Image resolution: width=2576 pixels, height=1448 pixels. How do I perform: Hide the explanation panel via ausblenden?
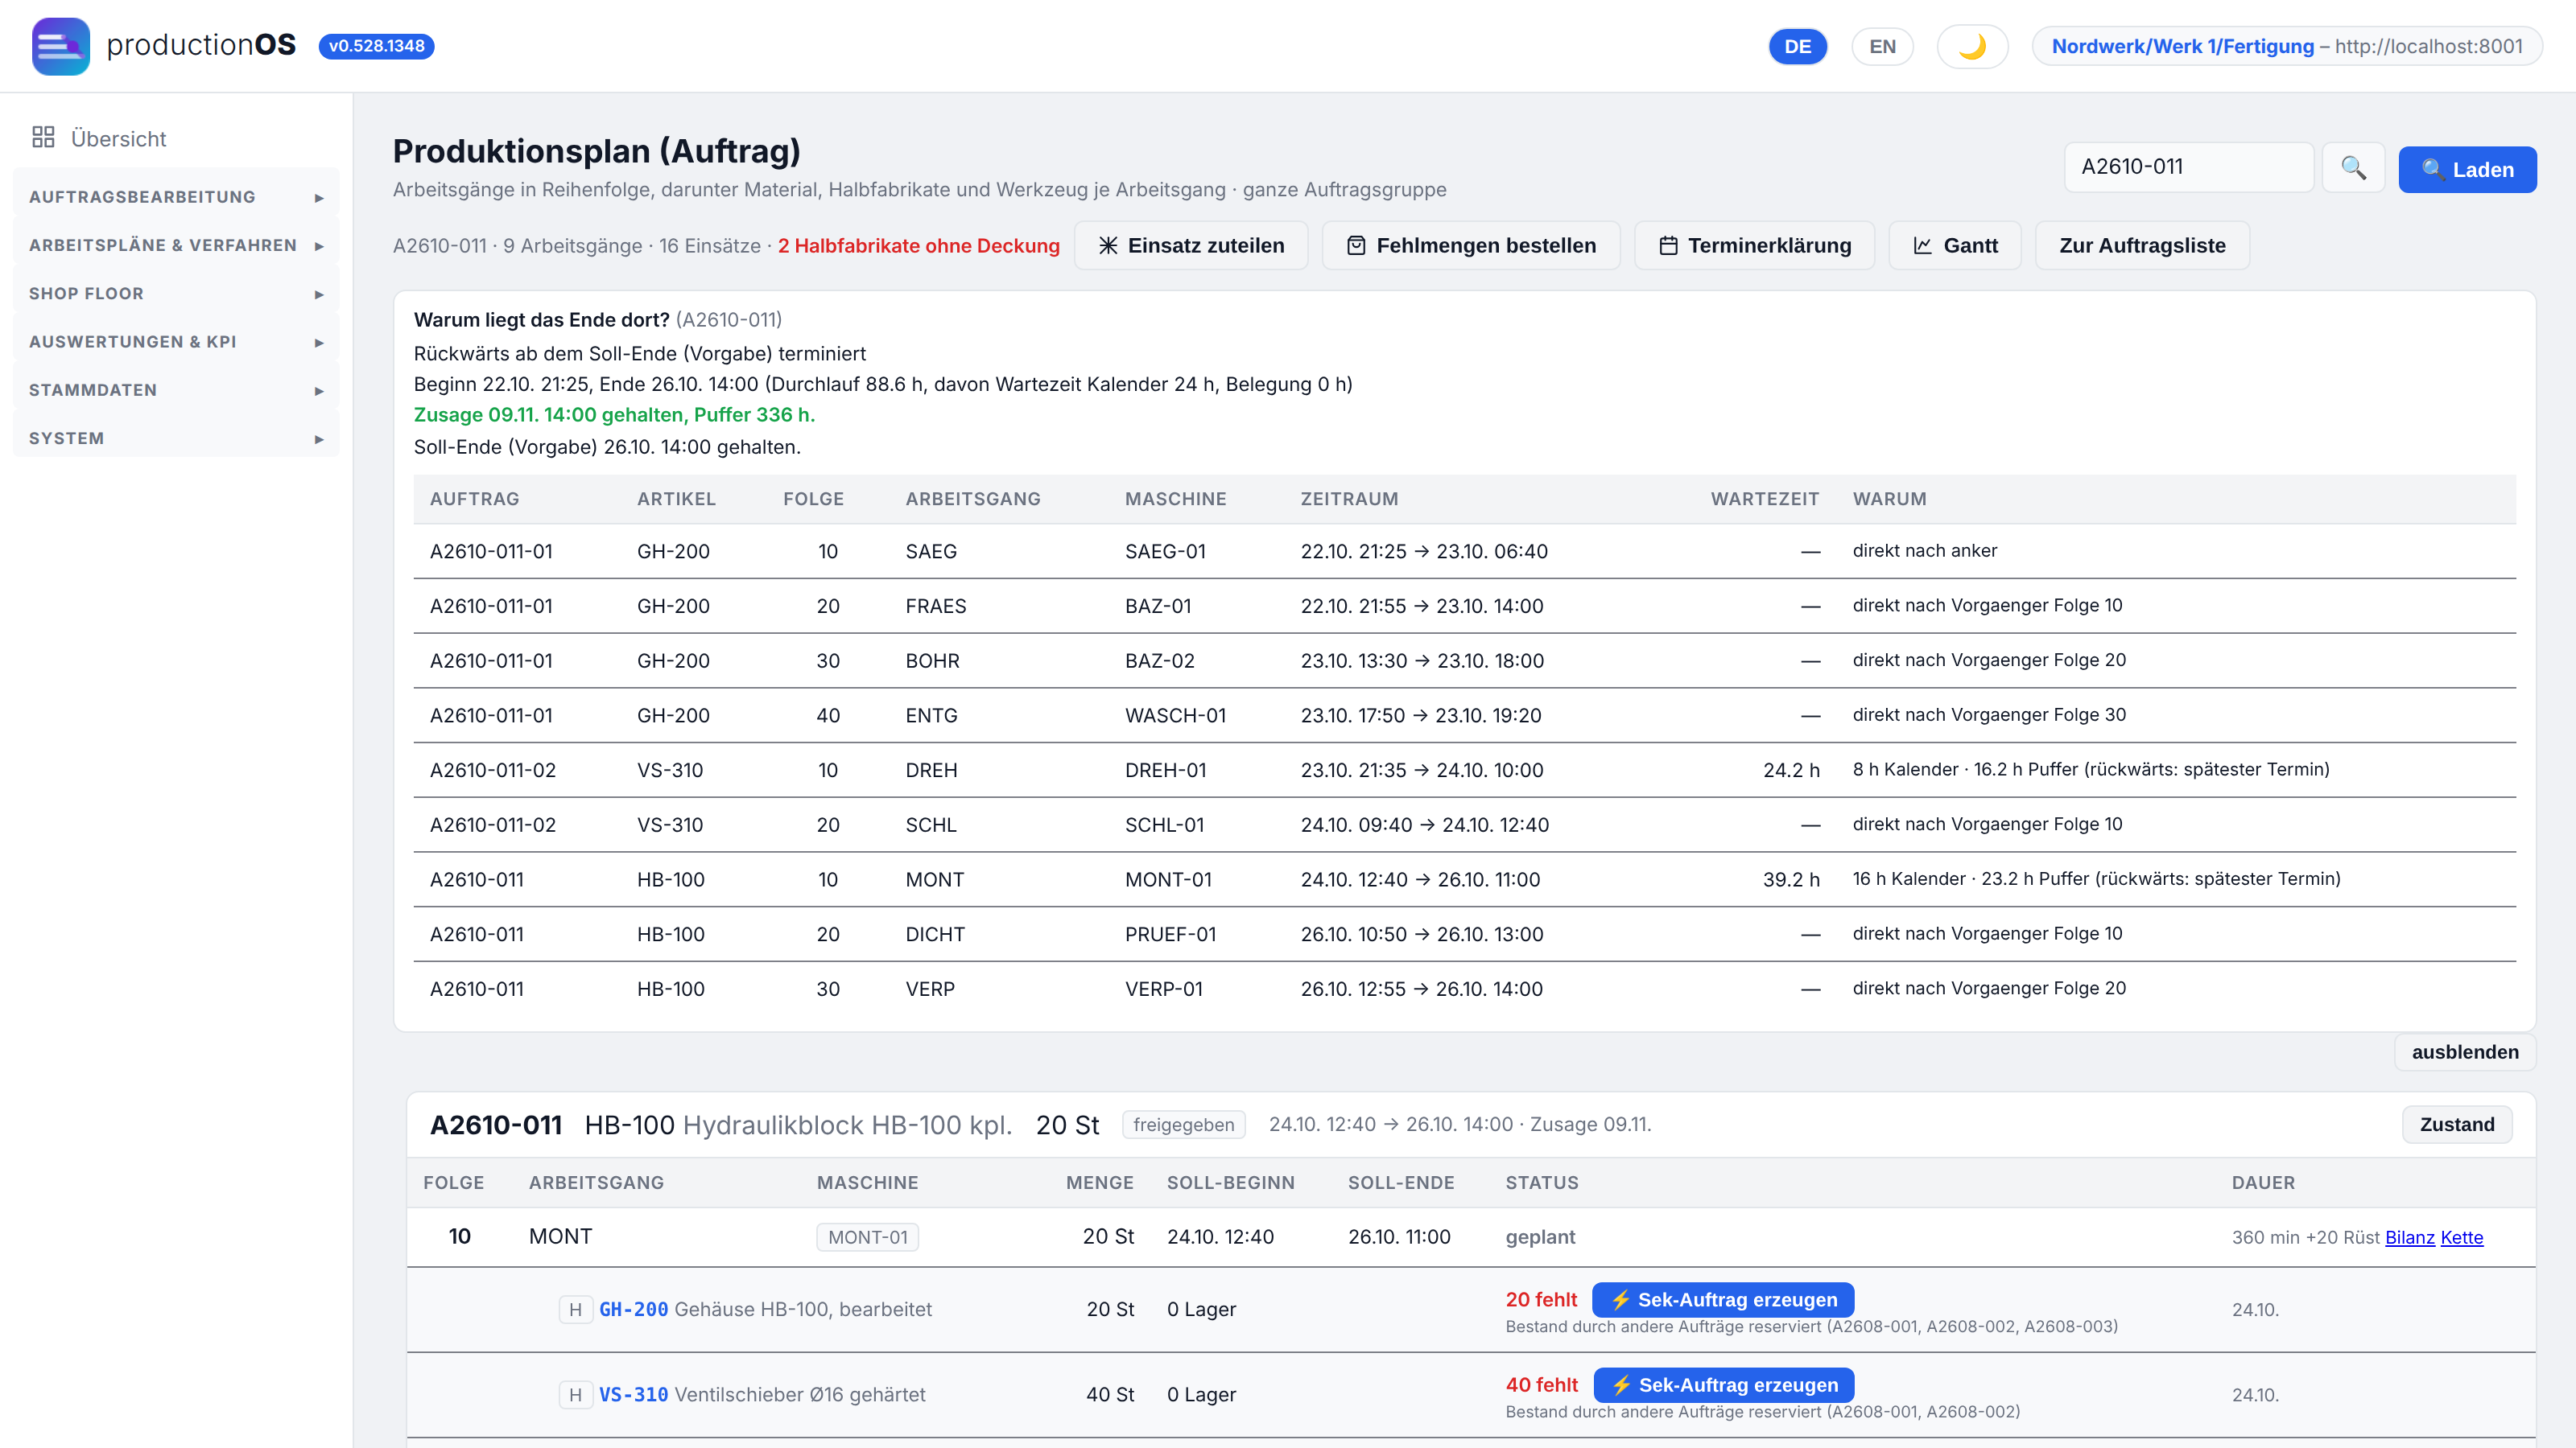(x=2464, y=1052)
